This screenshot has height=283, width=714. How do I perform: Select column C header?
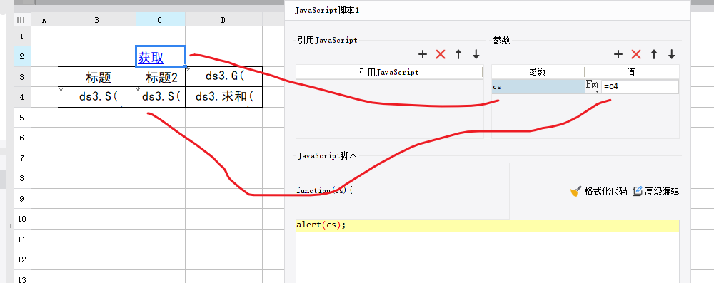point(160,19)
